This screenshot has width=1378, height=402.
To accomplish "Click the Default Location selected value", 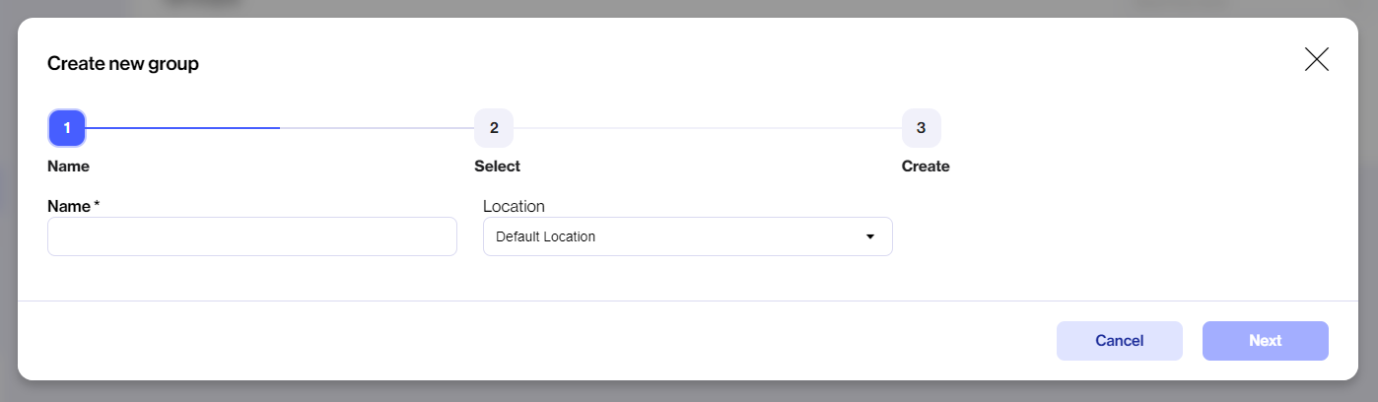I will [545, 236].
